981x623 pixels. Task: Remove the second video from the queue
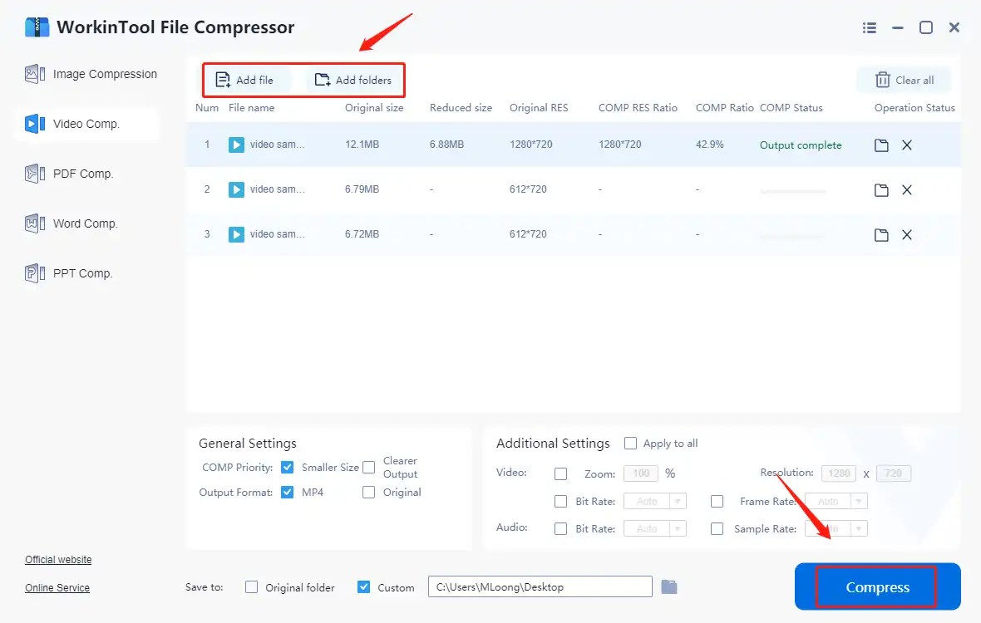click(905, 189)
